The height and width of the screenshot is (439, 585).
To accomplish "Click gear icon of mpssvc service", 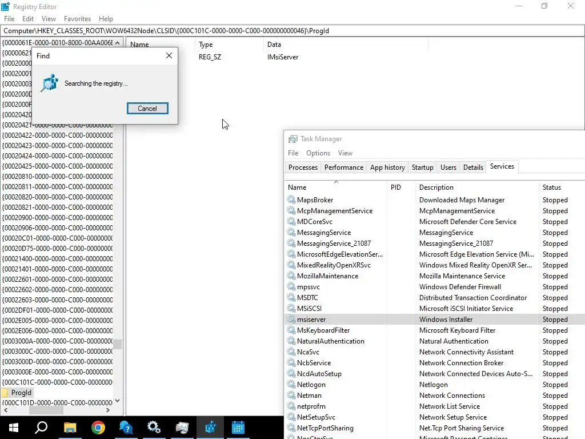I will pyautogui.click(x=291, y=287).
